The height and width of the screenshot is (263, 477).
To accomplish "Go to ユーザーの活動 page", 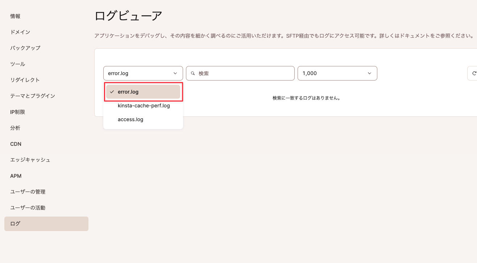I will (x=28, y=208).
